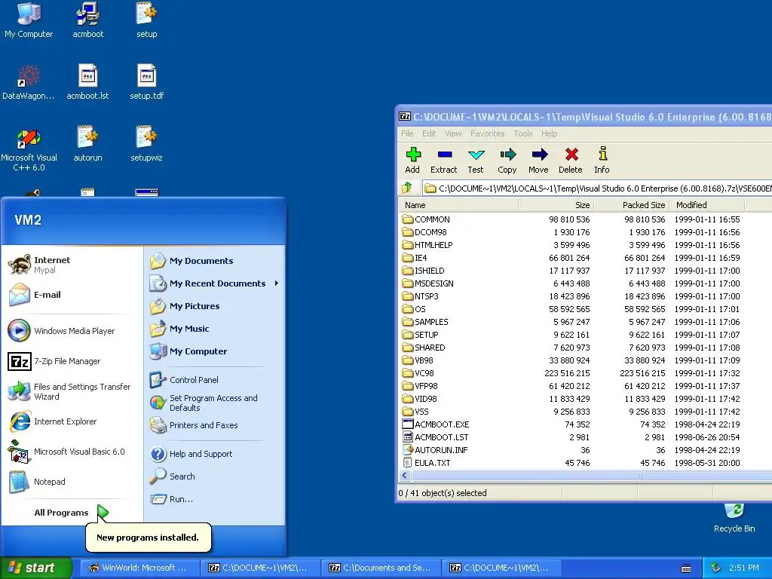Launch 7-Zip File Manager from Start menu

[x=72, y=361]
